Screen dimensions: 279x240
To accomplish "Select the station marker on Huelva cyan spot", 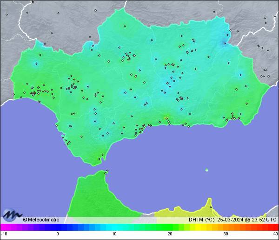I will (x=36, y=64).
